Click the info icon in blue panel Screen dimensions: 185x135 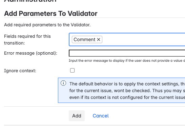tap(63, 83)
